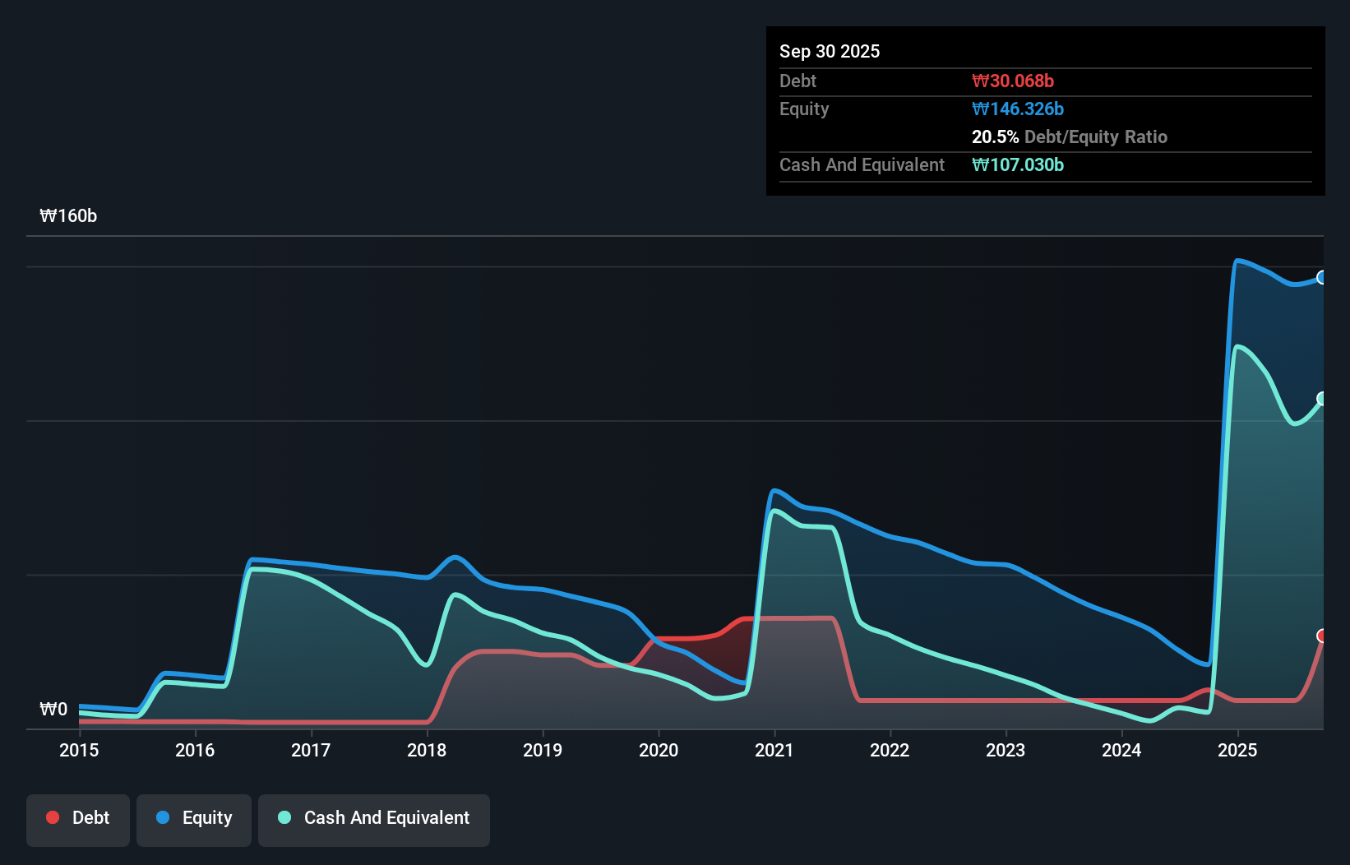Toggle the Cash And Equivalent series visibility

pyautogui.click(x=373, y=819)
